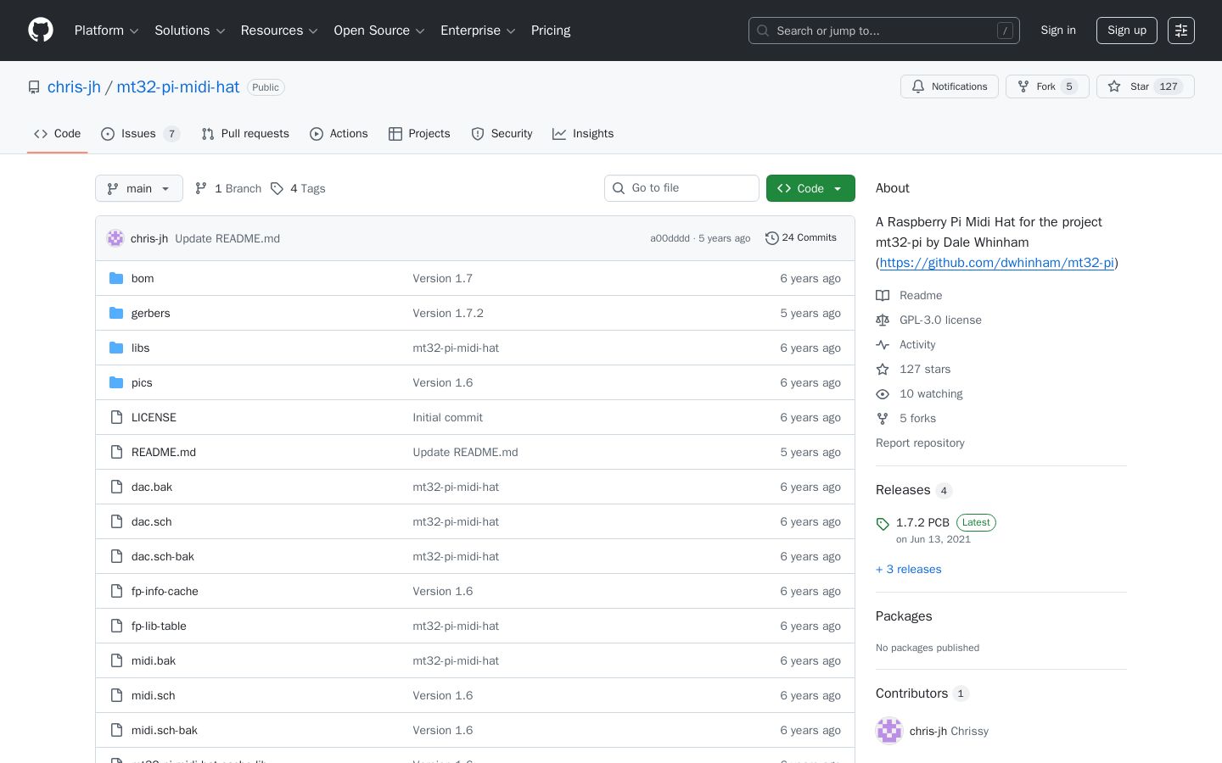
Task: Click the folder icon beside gerbers
Action: coord(116,313)
